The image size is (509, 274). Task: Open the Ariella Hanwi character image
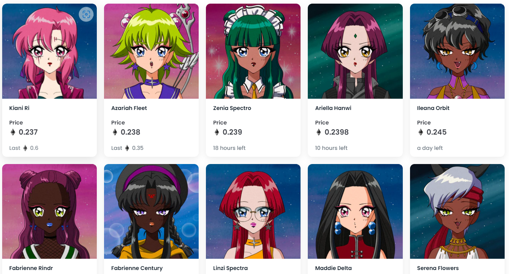point(355,51)
